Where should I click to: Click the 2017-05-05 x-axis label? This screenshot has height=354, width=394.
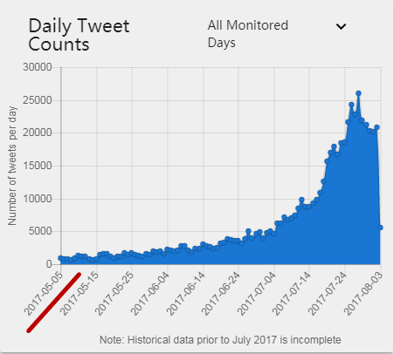[44, 294]
